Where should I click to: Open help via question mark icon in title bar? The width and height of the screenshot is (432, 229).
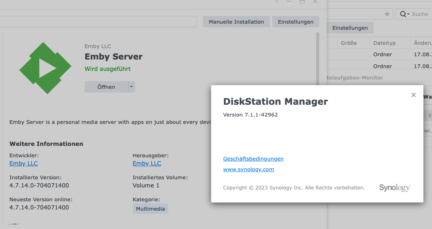(x=276, y=2)
